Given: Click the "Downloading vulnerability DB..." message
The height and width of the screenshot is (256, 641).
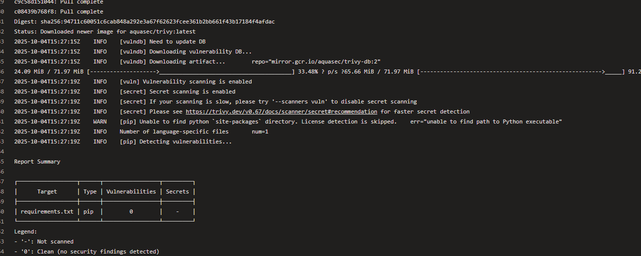Looking at the screenshot, I should point(200,51).
